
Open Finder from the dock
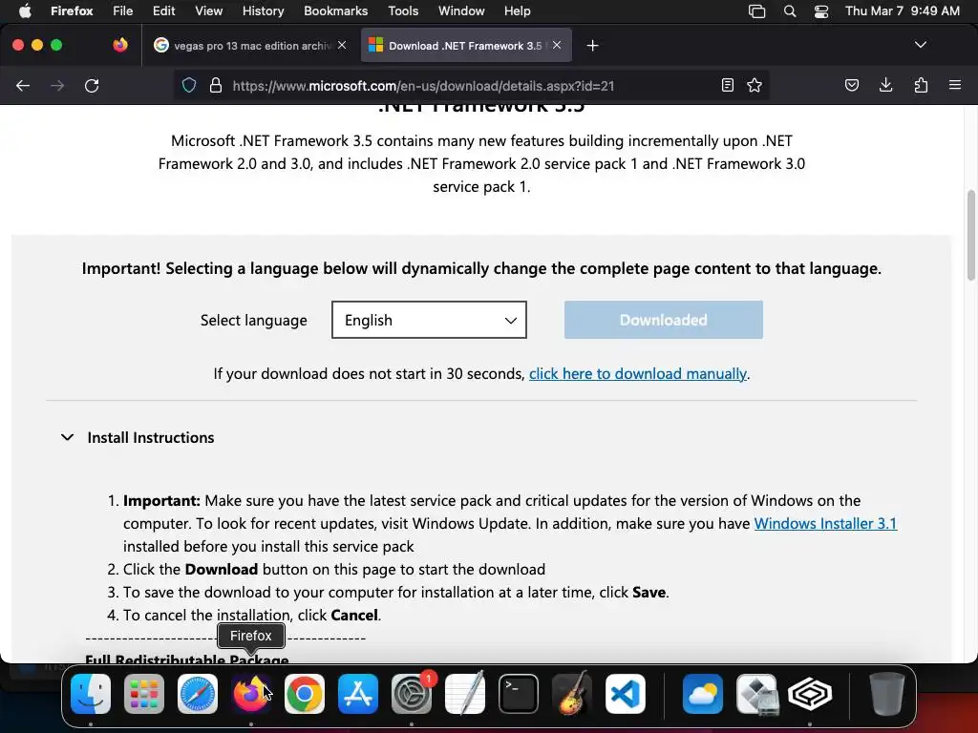[x=91, y=694]
